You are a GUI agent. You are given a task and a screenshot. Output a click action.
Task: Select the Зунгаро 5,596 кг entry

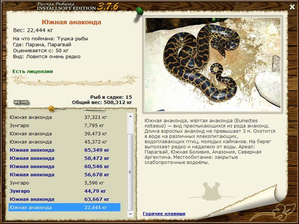[64, 183]
